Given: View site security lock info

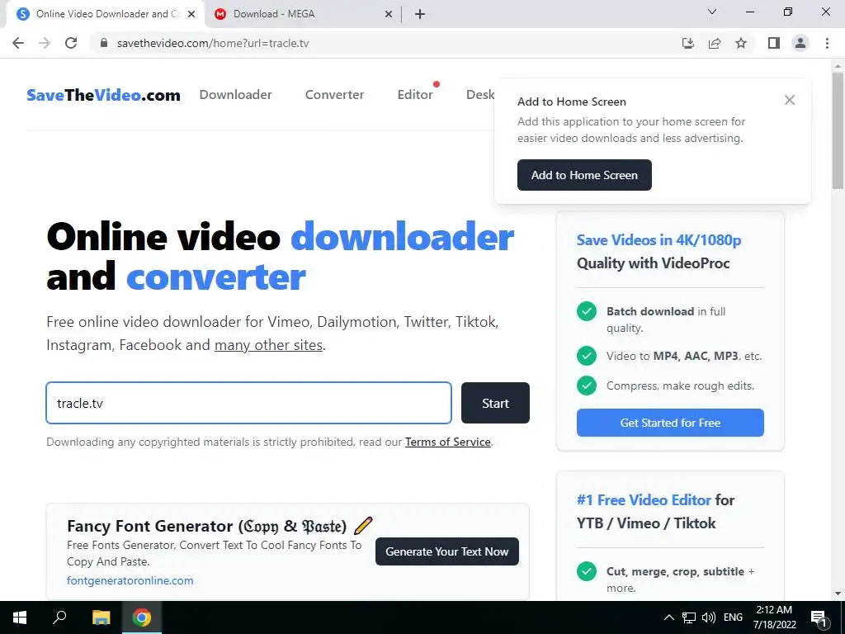Looking at the screenshot, I should (x=104, y=43).
